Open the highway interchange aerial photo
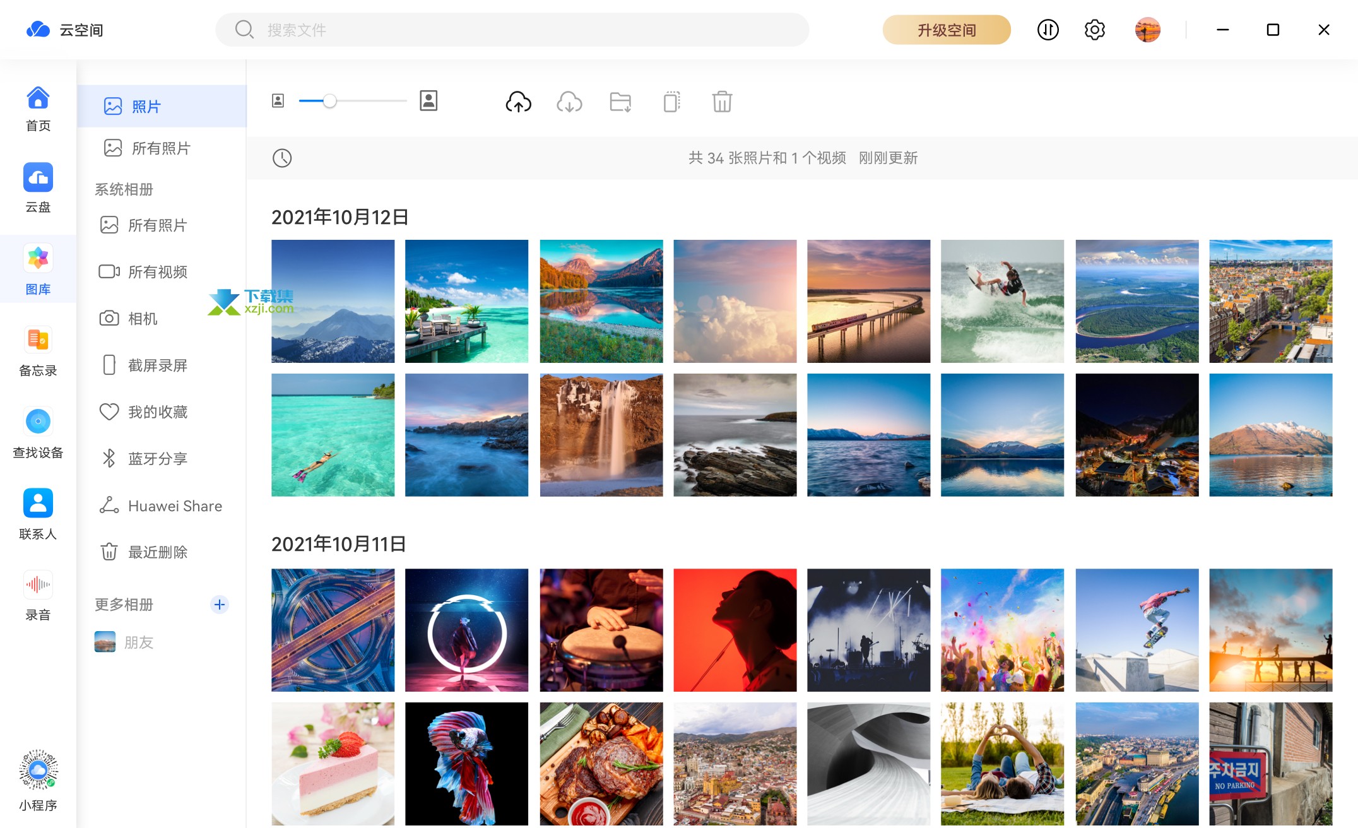 tap(333, 630)
